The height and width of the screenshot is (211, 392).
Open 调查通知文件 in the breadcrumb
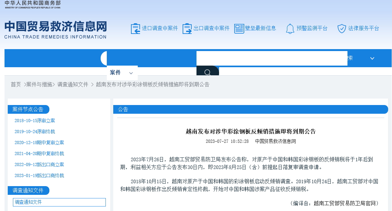coord(73,85)
